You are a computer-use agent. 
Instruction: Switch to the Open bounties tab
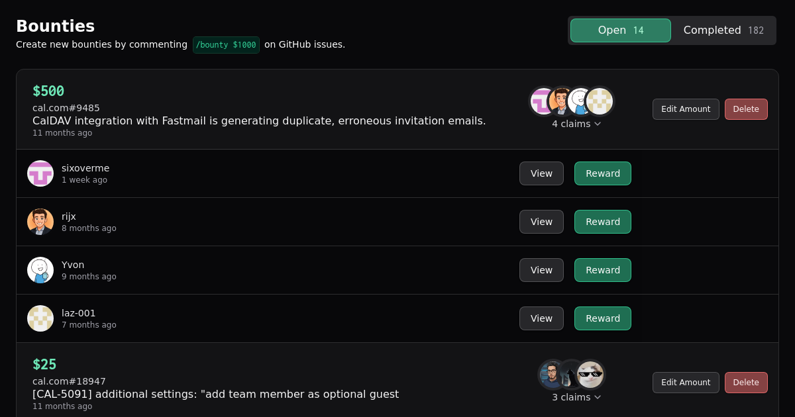[620, 30]
